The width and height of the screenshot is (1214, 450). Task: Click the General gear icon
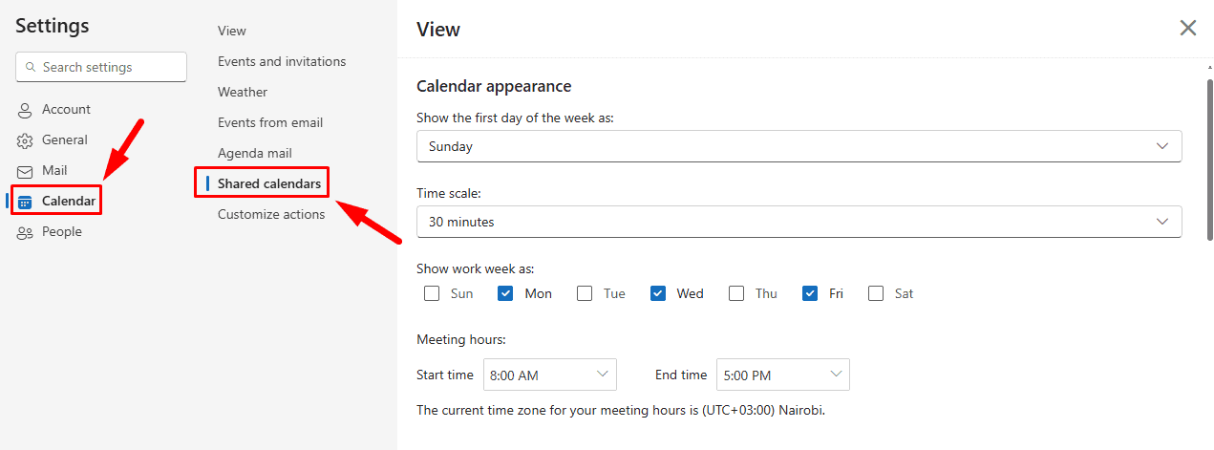pyautogui.click(x=25, y=140)
